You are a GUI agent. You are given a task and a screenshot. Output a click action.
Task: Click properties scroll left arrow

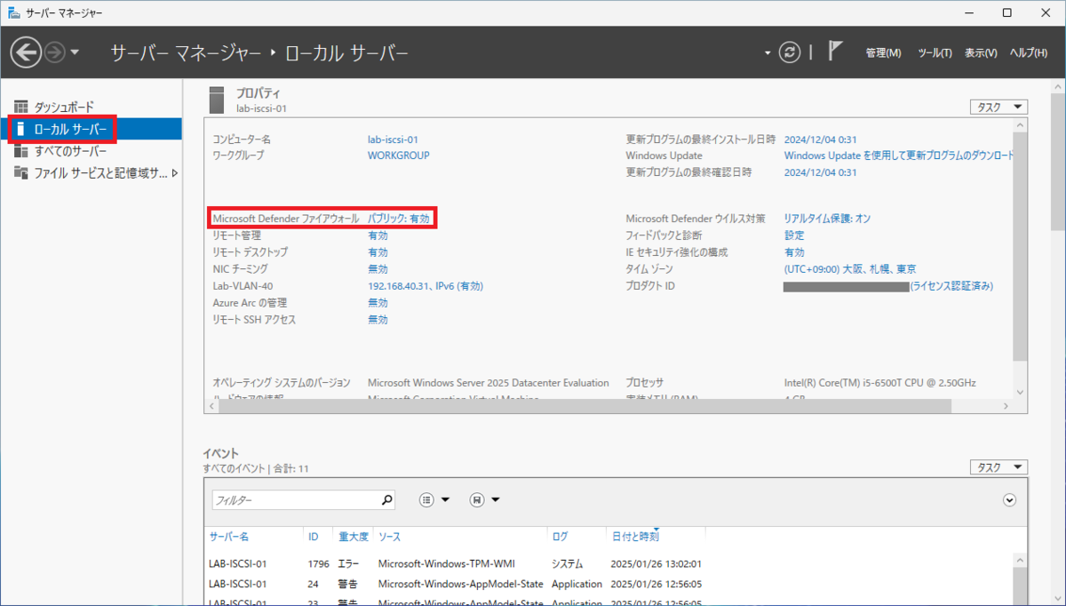(x=210, y=405)
